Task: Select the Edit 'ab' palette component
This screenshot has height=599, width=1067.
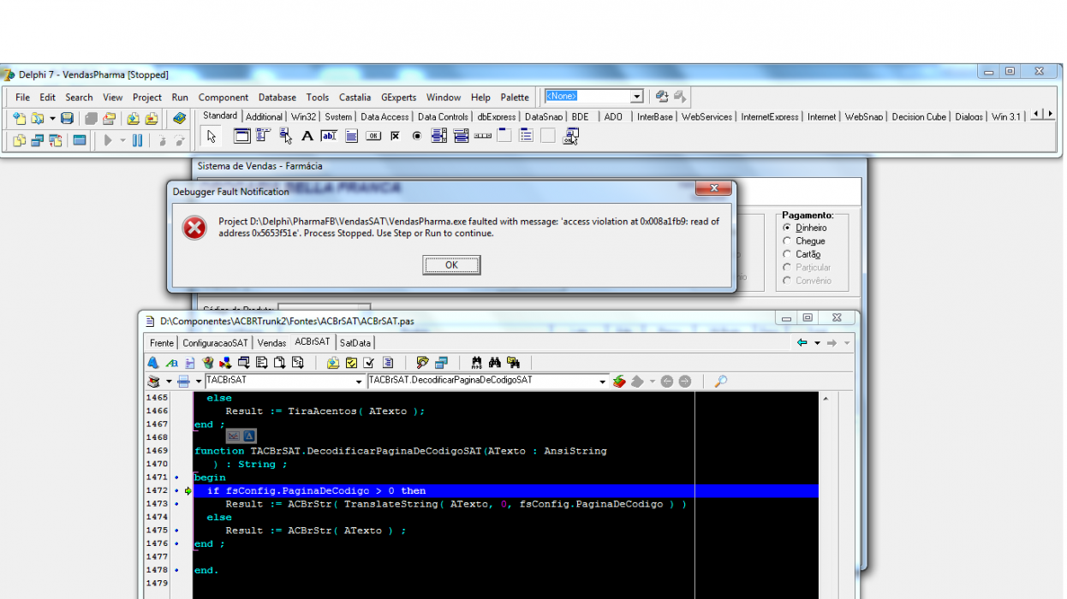Action: (329, 135)
